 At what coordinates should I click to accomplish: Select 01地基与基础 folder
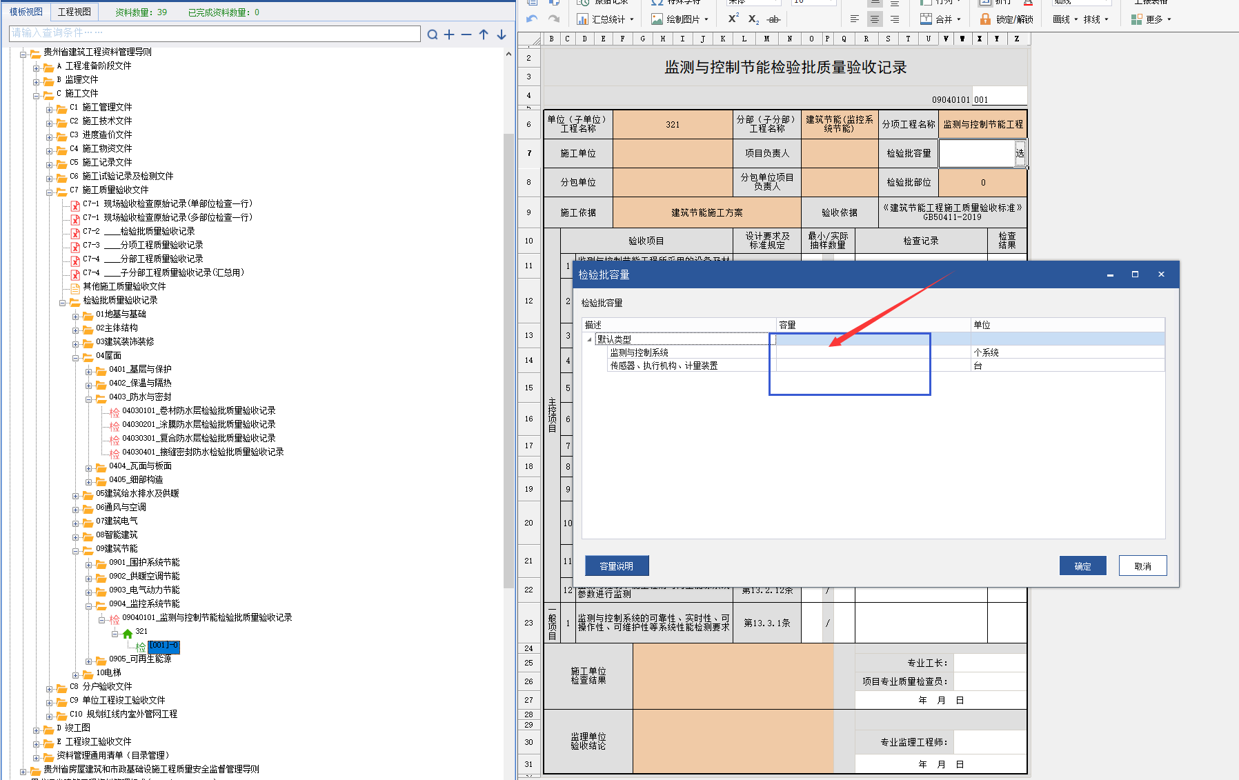point(114,314)
